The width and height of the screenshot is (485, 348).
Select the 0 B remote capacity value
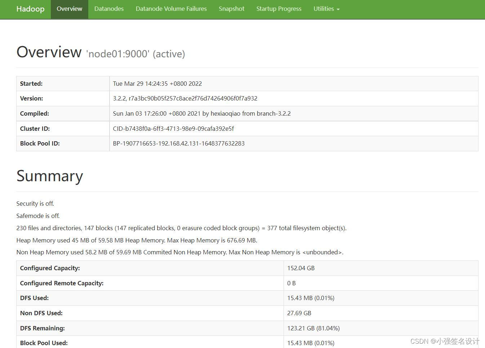(x=292, y=283)
